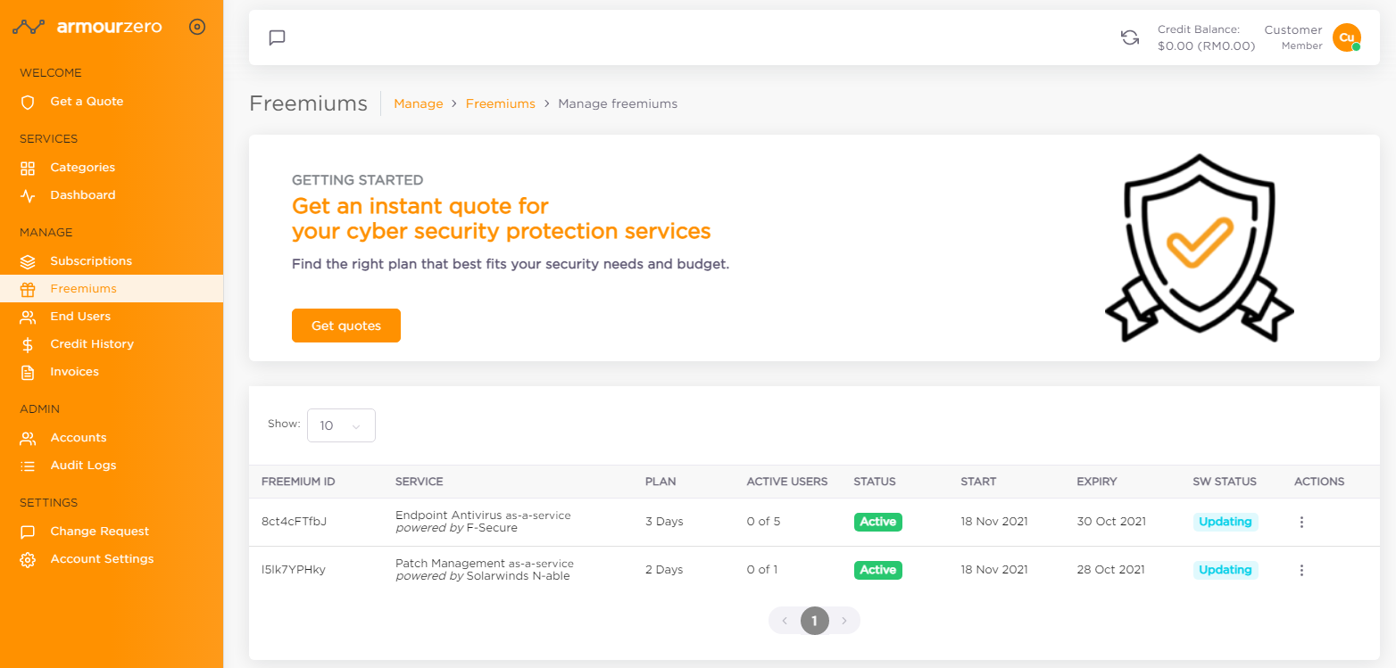Open End Users in sidebar
Image resolution: width=1396 pixels, height=668 pixels.
point(112,317)
